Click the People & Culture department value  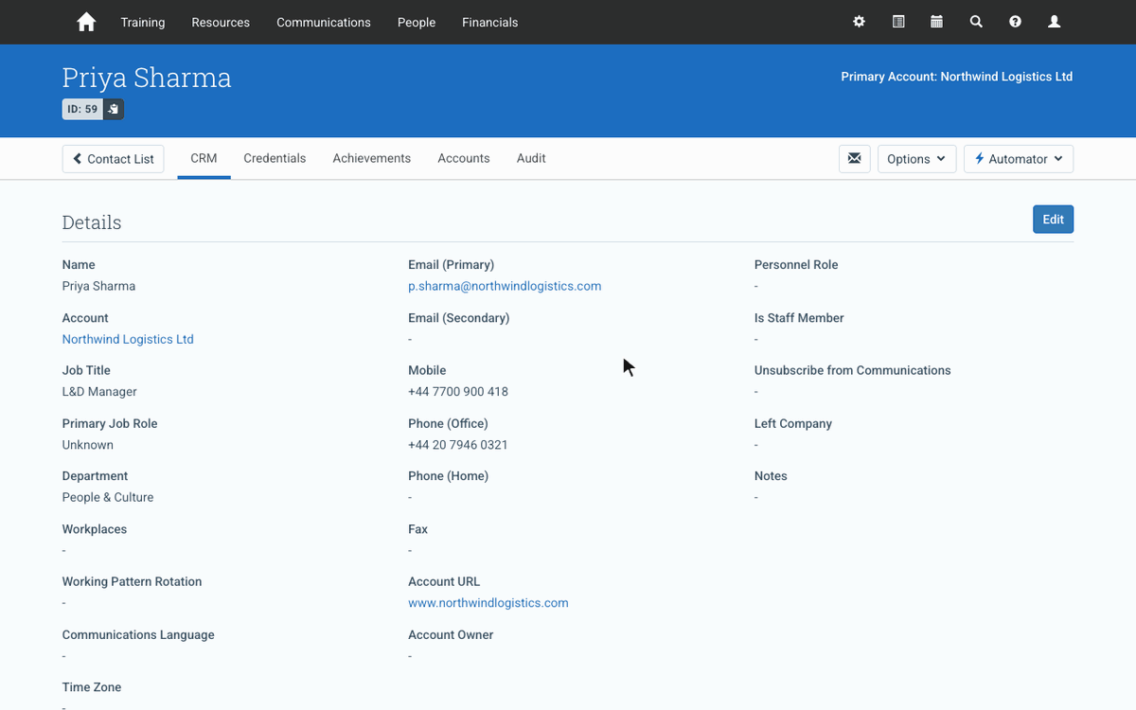point(108,497)
